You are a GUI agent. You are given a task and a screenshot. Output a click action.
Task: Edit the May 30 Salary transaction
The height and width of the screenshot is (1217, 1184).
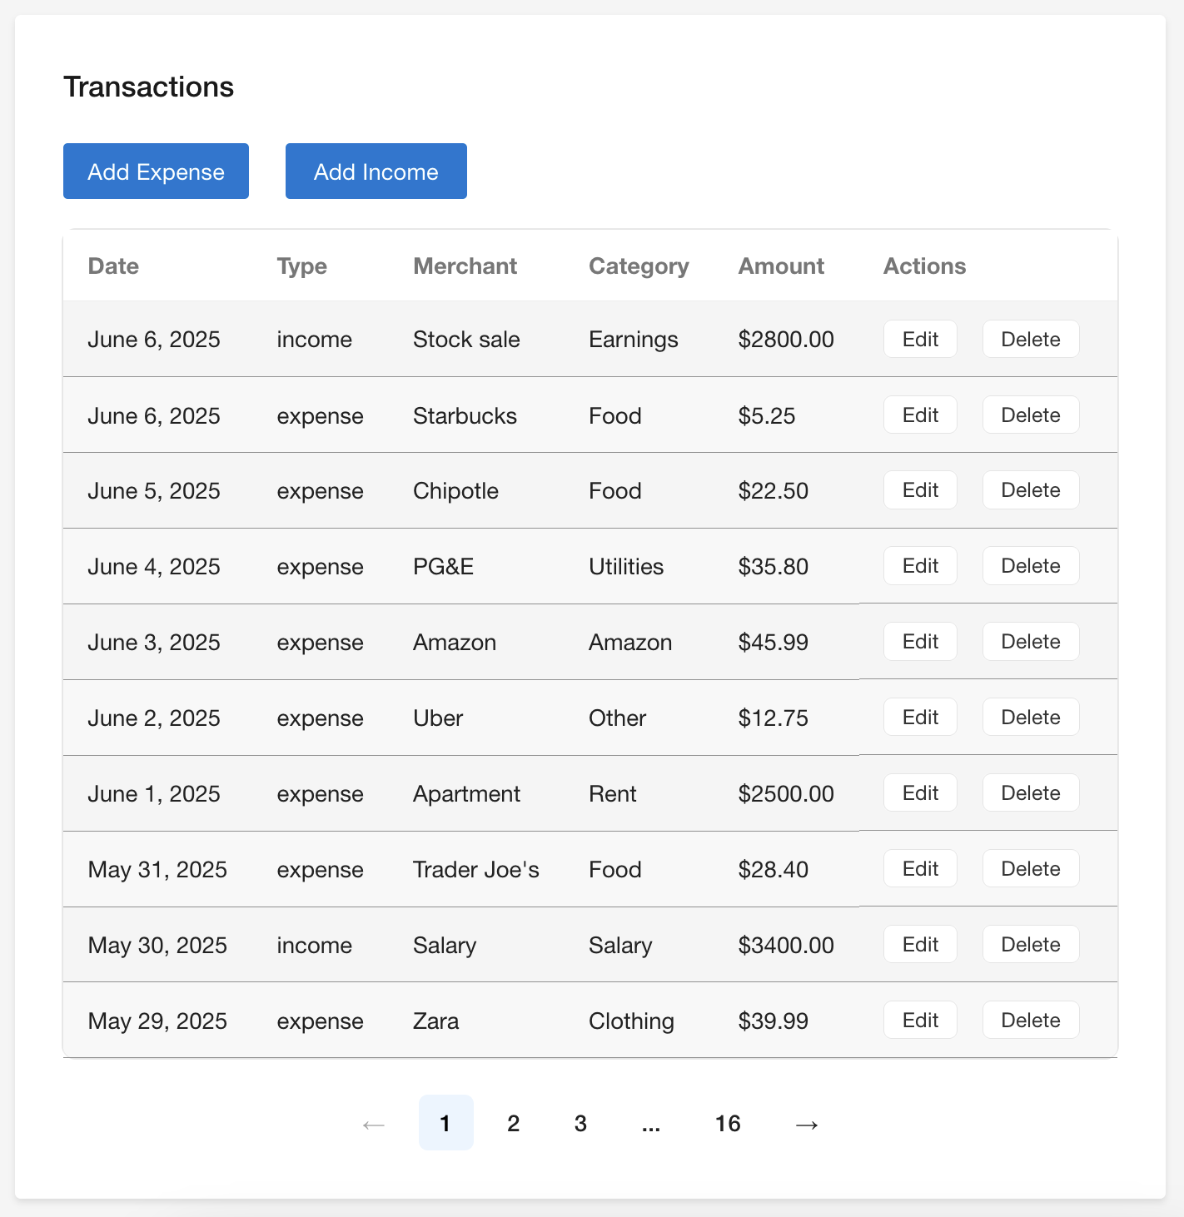click(920, 945)
